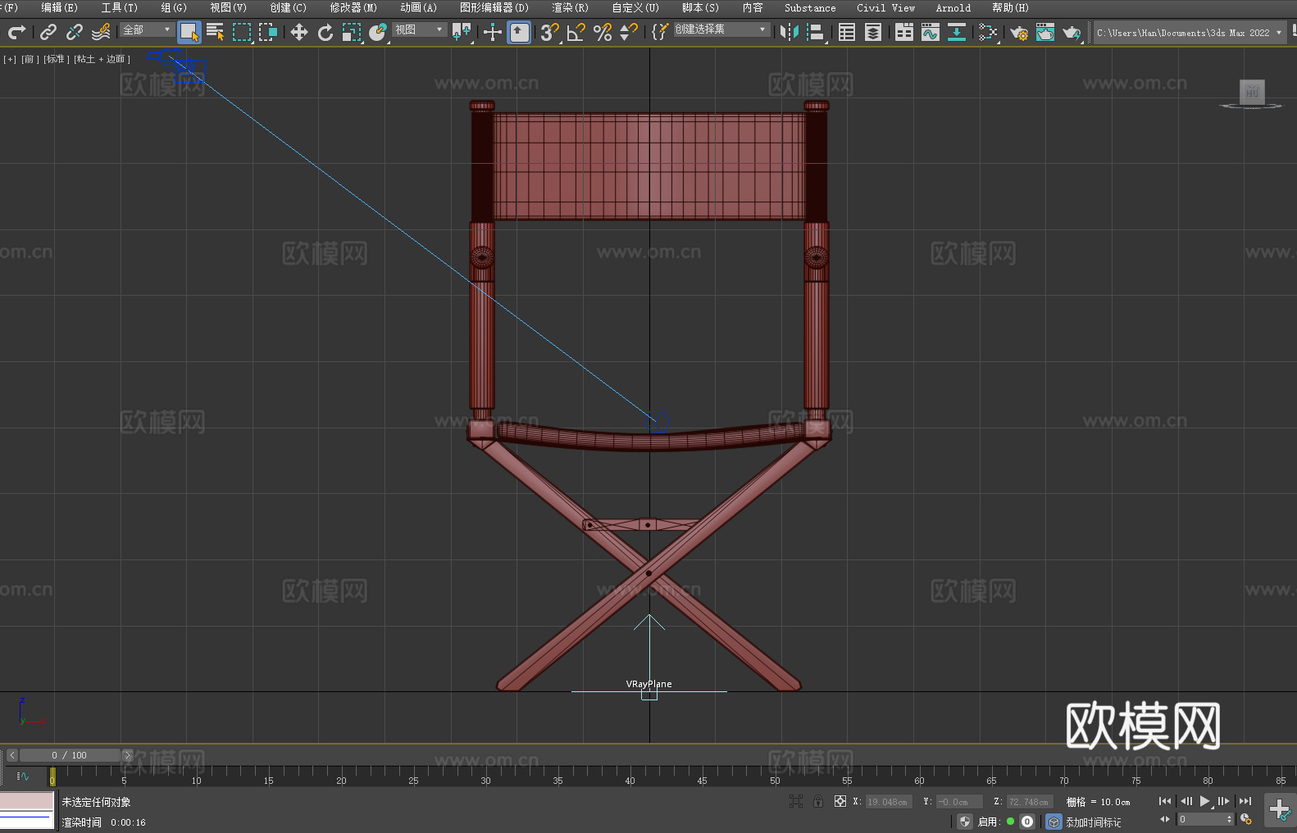
Task: Select the Rotate tool
Action: [x=325, y=32]
